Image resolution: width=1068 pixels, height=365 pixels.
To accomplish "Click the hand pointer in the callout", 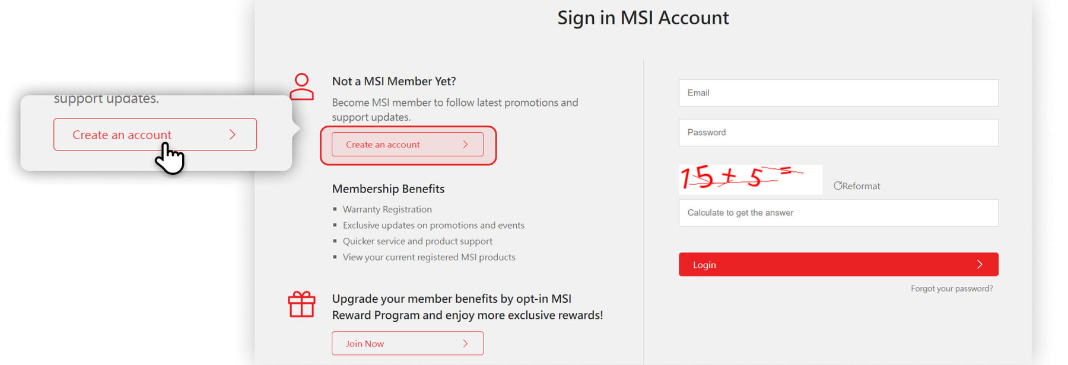I will coord(170,159).
